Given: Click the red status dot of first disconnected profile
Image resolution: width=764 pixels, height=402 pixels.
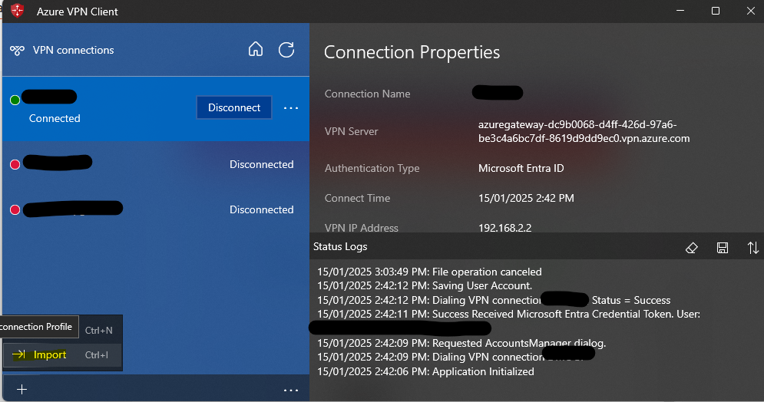Looking at the screenshot, I should pyautogui.click(x=15, y=164).
